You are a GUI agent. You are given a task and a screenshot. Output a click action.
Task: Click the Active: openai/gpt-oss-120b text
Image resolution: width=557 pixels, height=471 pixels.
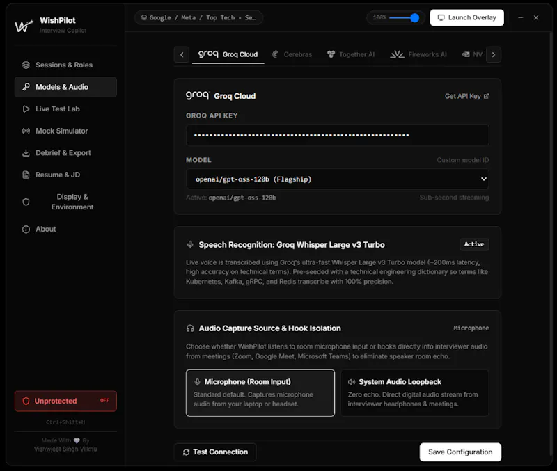[x=231, y=198]
